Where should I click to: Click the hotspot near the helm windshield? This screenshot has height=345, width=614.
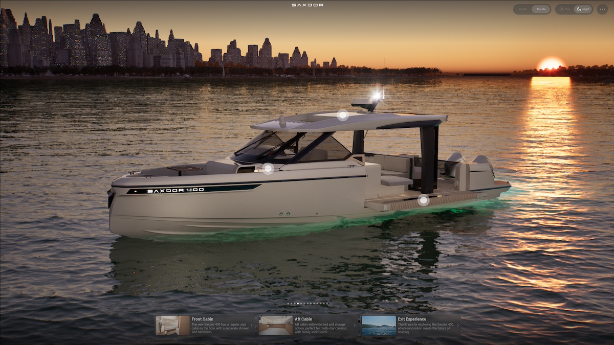click(x=268, y=169)
